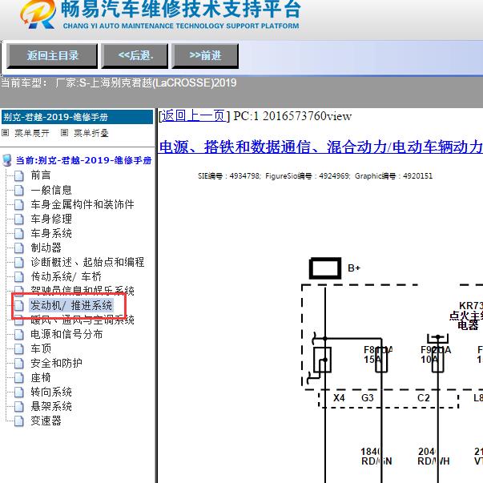Screen dimensions: 483x483
Task: Click the PC:1 2016573760view text
Action: pyautogui.click(x=292, y=116)
